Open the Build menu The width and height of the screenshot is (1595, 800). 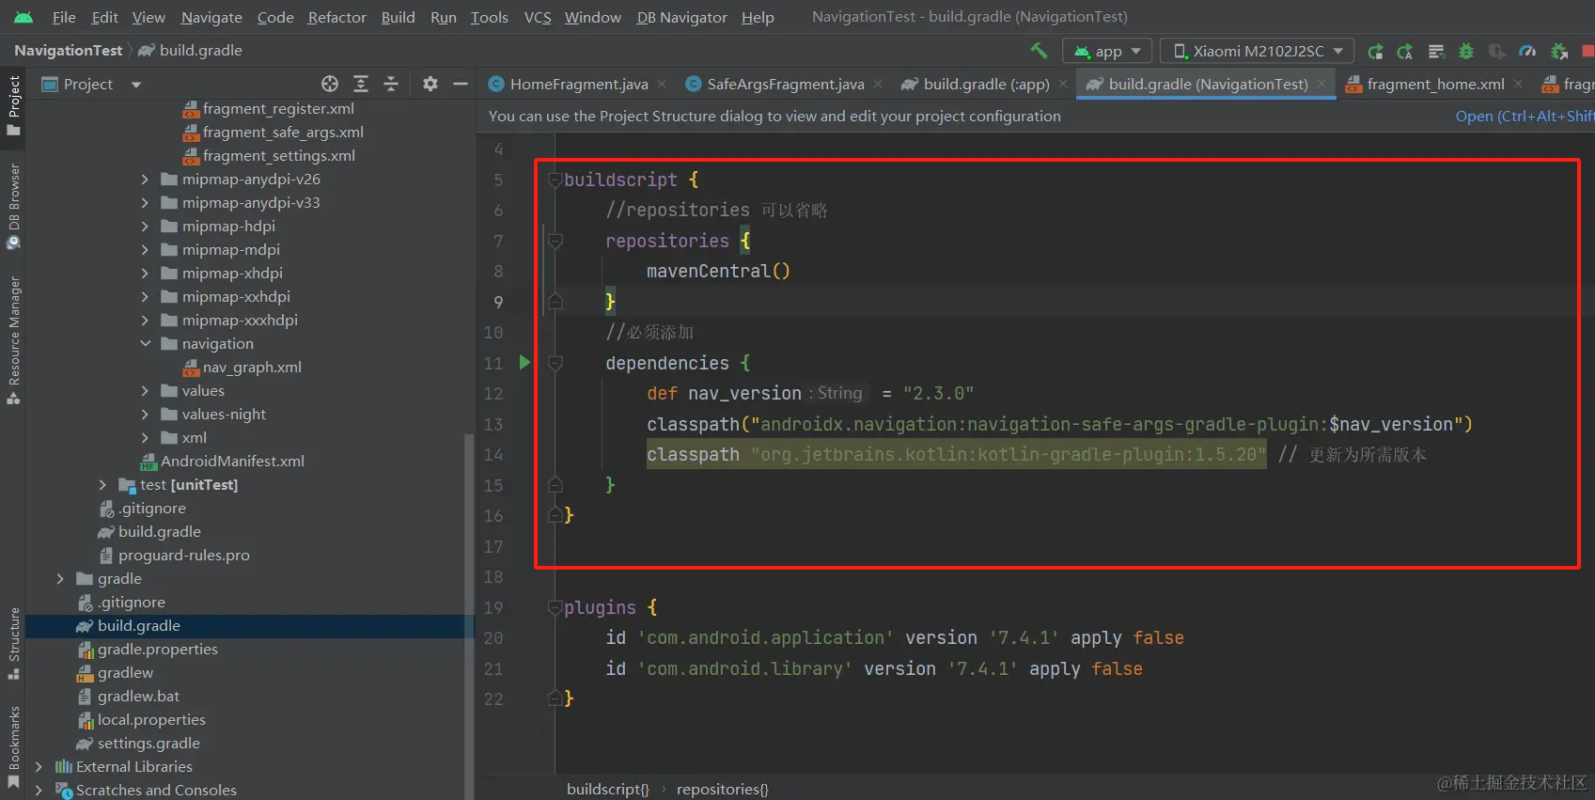point(398,17)
